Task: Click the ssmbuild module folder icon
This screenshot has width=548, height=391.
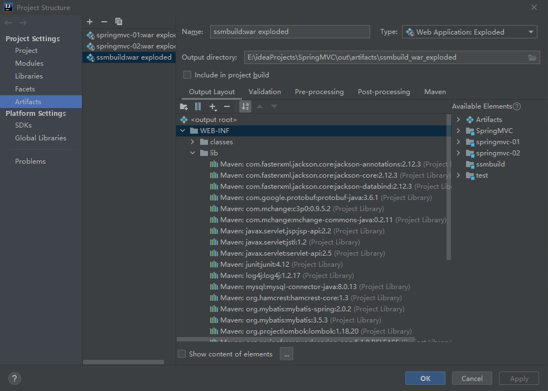Action: [470, 164]
